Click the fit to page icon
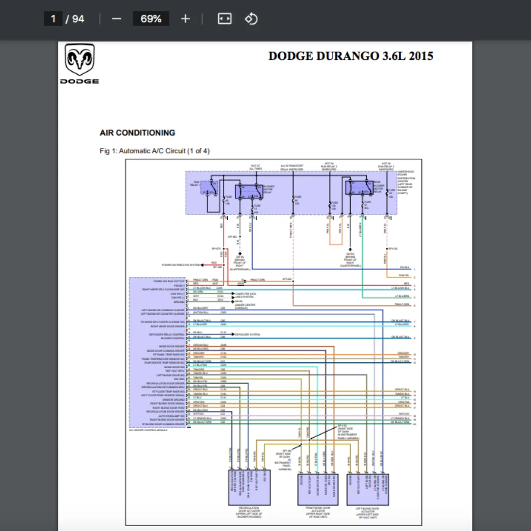Screen dimensions: 531x531 click(224, 19)
